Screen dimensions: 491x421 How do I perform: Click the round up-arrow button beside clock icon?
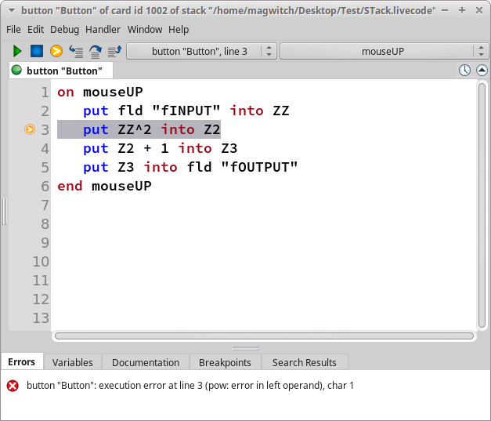tap(482, 71)
